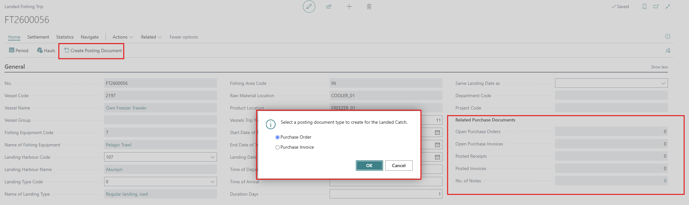Switch to the Home tab
The height and width of the screenshot is (205, 689).
click(14, 37)
